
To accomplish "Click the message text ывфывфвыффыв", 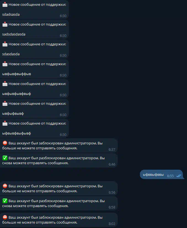I will tap(17, 74).
